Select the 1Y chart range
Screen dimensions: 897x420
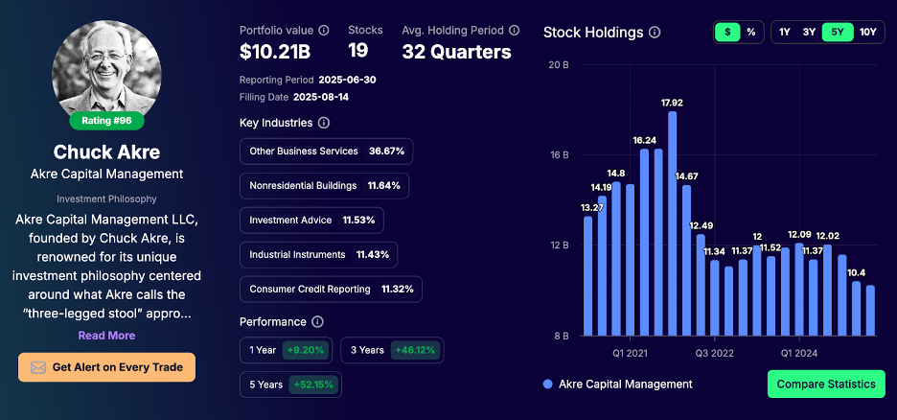tap(784, 32)
